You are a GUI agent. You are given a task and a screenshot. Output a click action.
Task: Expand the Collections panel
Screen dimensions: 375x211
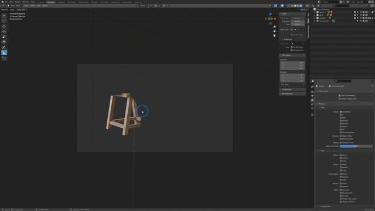[292, 90]
